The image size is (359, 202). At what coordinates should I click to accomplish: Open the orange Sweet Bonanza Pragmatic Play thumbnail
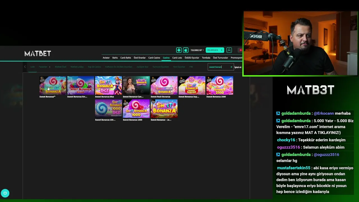(164, 108)
